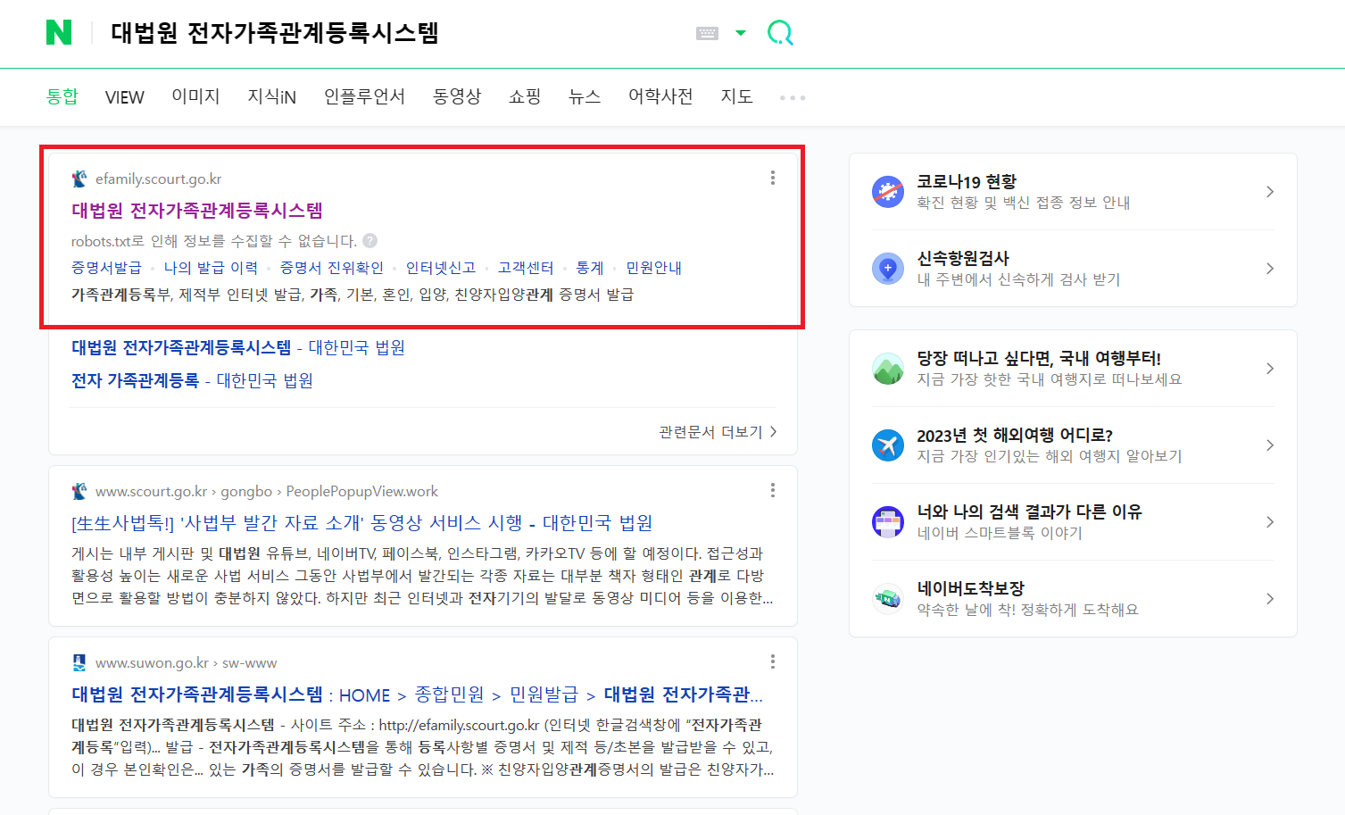
Task: Click the efamily.scourt.go.kr URL text
Action: 158,179
